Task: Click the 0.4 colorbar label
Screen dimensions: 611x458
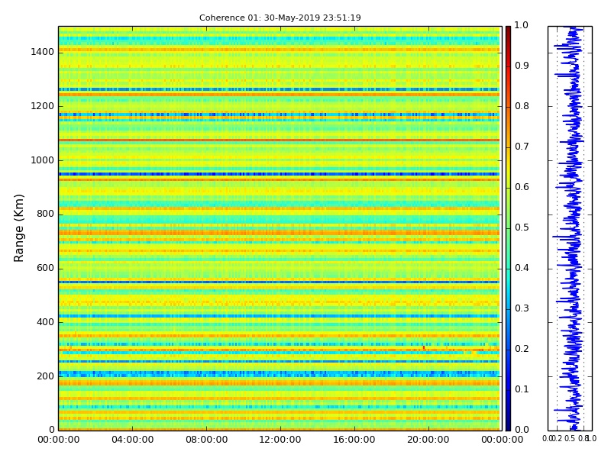Action: coord(522,269)
